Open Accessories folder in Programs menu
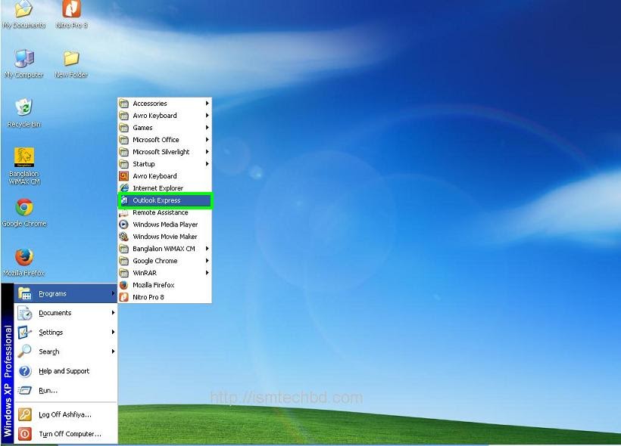 pos(165,104)
